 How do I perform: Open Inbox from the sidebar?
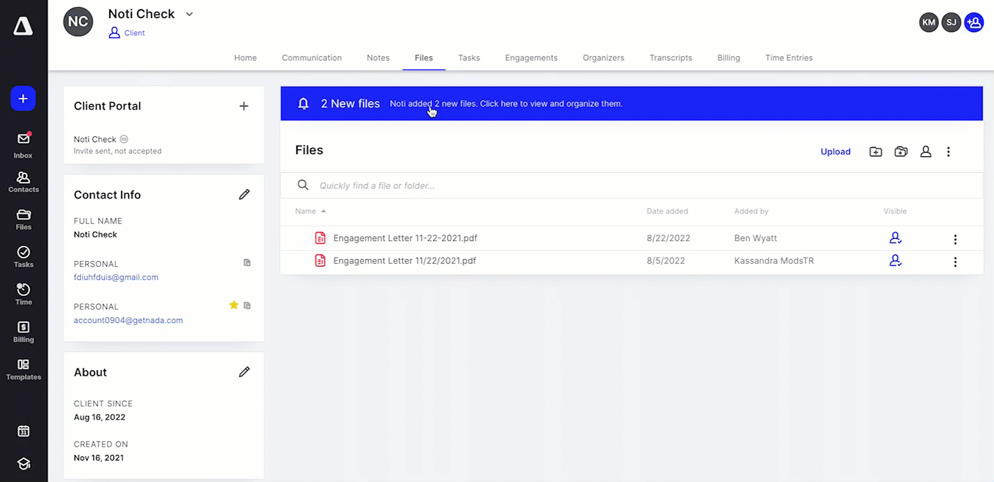[x=23, y=145]
